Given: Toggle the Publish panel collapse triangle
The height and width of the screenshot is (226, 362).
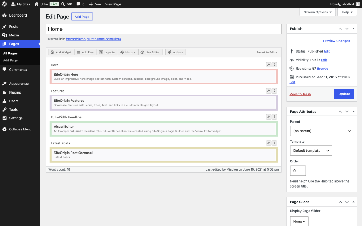Looking at the screenshot, I should coord(354,29).
